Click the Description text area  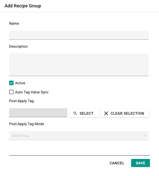click(79, 65)
